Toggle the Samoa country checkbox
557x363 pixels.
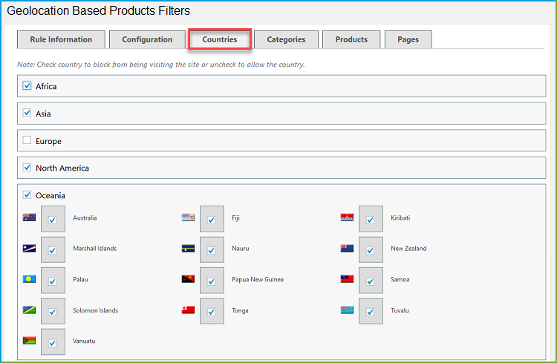click(x=371, y=281)
